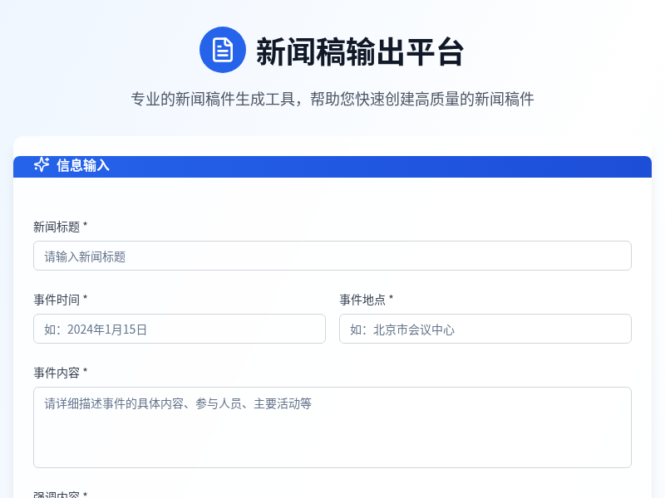Click the subtitle description text
Image resolution: width=665 pixels, height=498 pixels.
pos(332,99)
